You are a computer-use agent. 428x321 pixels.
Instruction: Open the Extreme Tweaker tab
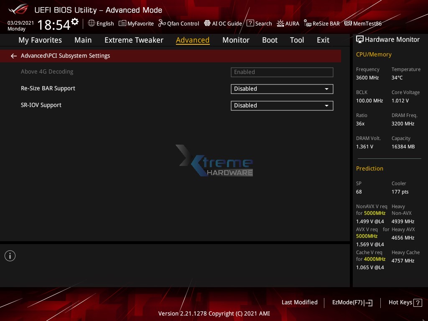pos(134,40)
